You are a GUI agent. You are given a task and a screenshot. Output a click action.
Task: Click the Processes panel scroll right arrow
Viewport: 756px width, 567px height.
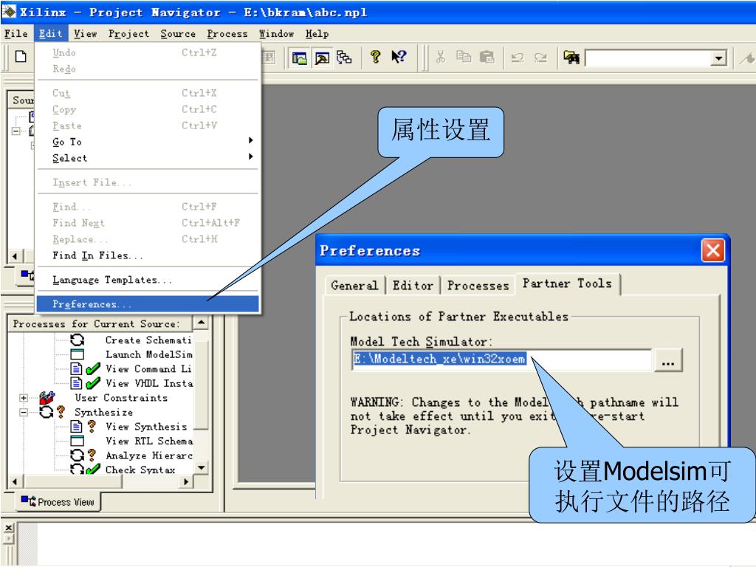[x=185, y=481]
